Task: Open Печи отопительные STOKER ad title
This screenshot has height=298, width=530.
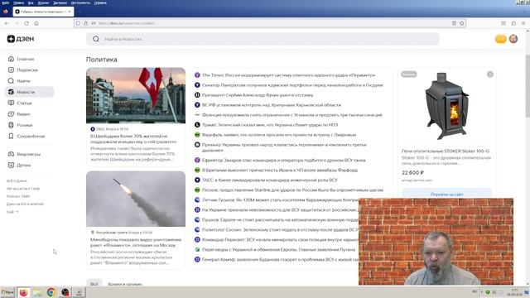Action: tap(446, 151)
